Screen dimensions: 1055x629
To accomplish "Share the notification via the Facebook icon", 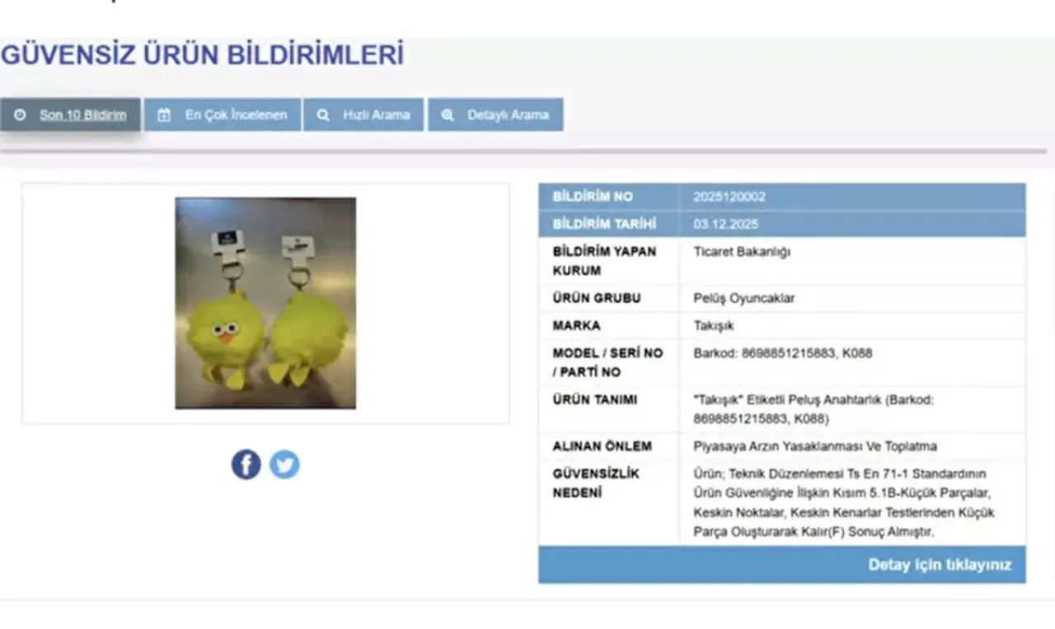I will click(246, 465).
